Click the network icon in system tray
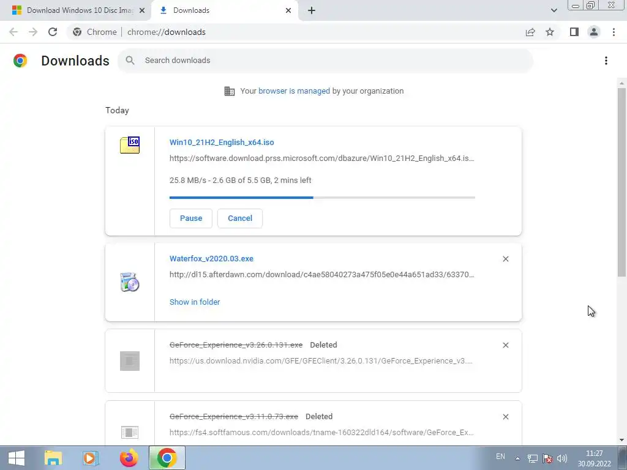 (x=532, y=458)
